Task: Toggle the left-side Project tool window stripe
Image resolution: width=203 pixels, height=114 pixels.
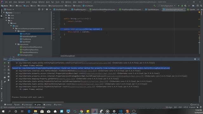Action: click(2, 13)
